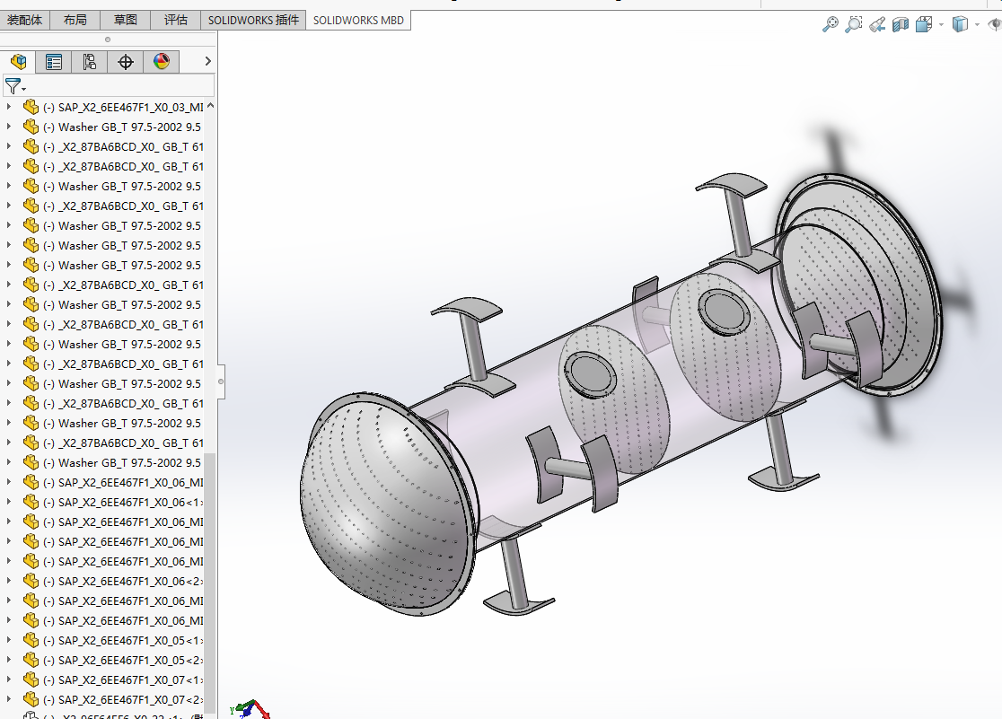
Task: Toggle the Section View icon
Action: pyautogui.click(x=901, y=24)
